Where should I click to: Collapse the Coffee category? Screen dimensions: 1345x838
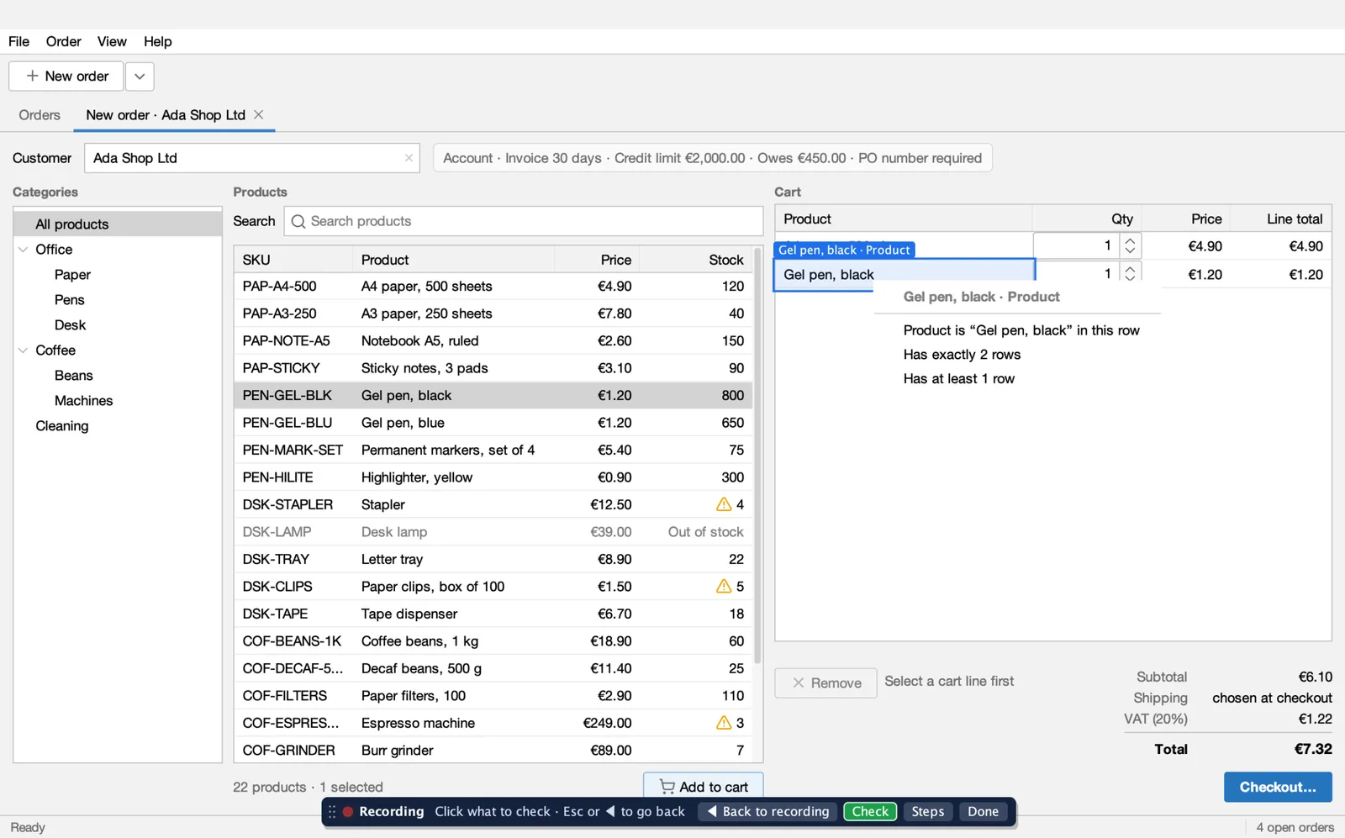point(24,350)
